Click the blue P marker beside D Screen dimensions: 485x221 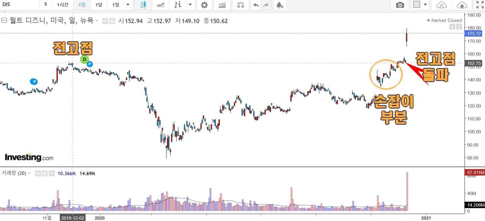[x=90, y=64]
